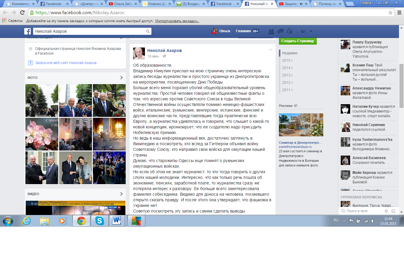Open the notifications globe icon
The image size is (404, 255).
coord(290,31)
